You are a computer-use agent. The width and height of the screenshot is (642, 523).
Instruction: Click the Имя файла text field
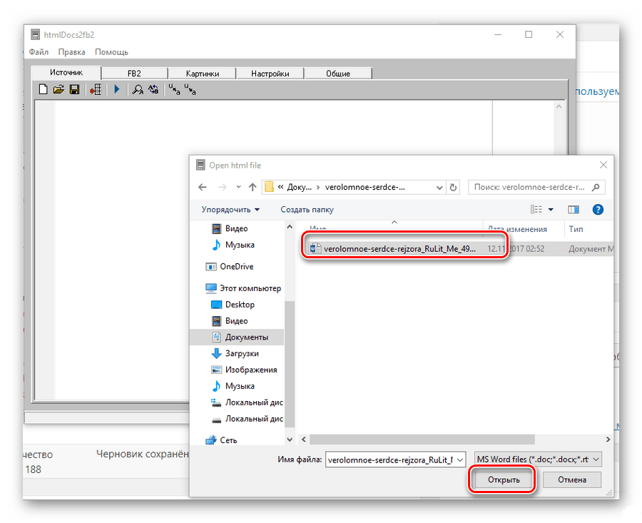391,460
